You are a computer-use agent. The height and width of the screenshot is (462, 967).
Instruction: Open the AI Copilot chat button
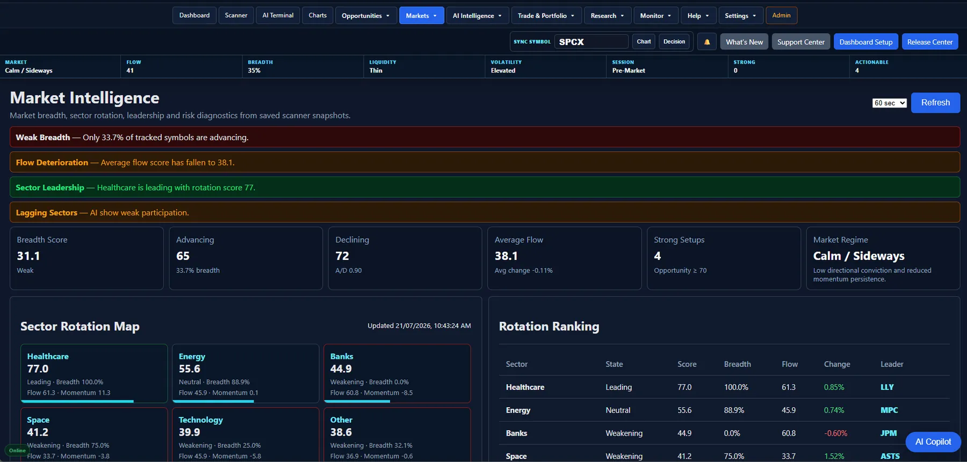point(933,442)
